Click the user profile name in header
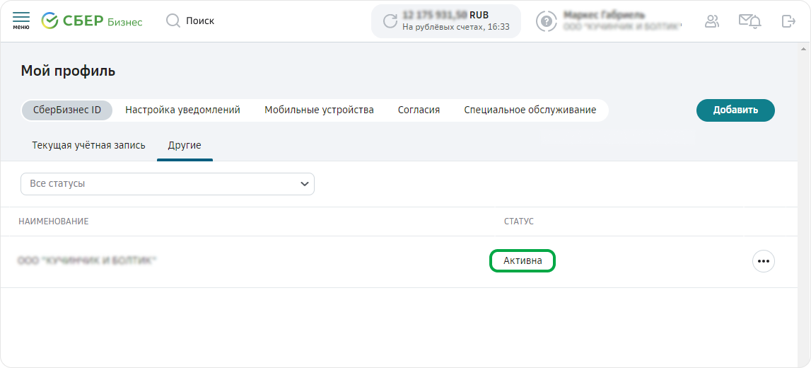 [x=604, y=15]
